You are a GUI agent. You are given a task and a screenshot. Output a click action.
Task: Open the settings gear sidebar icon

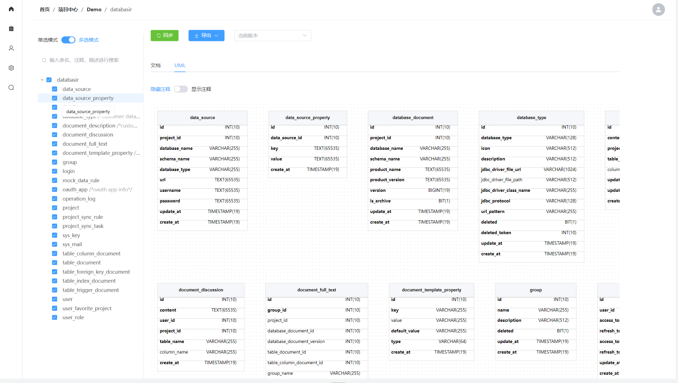click(11, 68)
